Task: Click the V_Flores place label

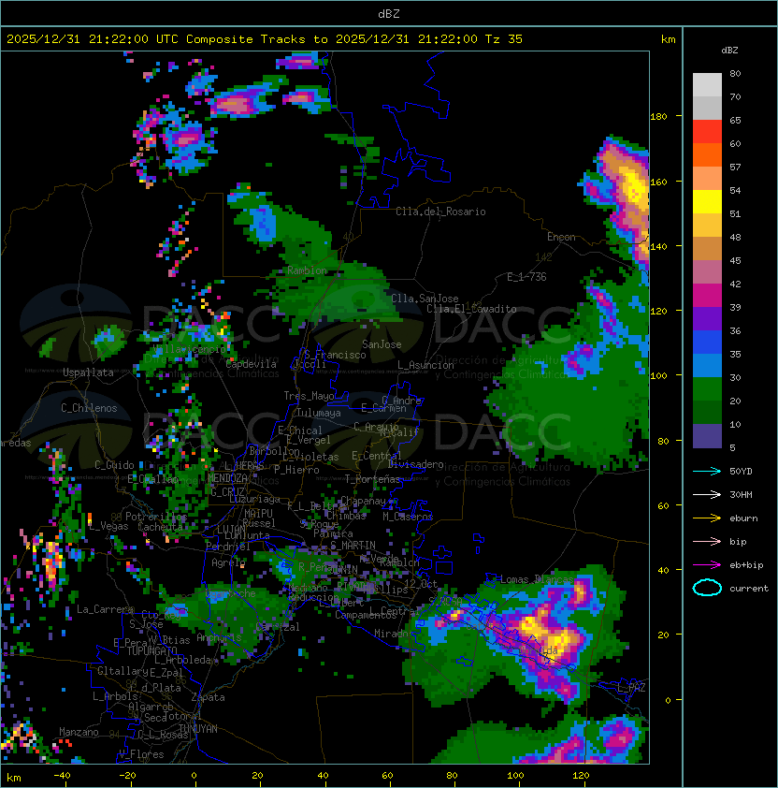Action: [x=141, y=754]
